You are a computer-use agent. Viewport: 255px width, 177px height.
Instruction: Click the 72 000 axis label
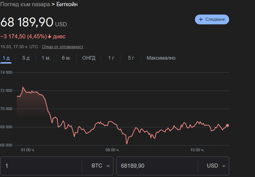tap(6, 91)
